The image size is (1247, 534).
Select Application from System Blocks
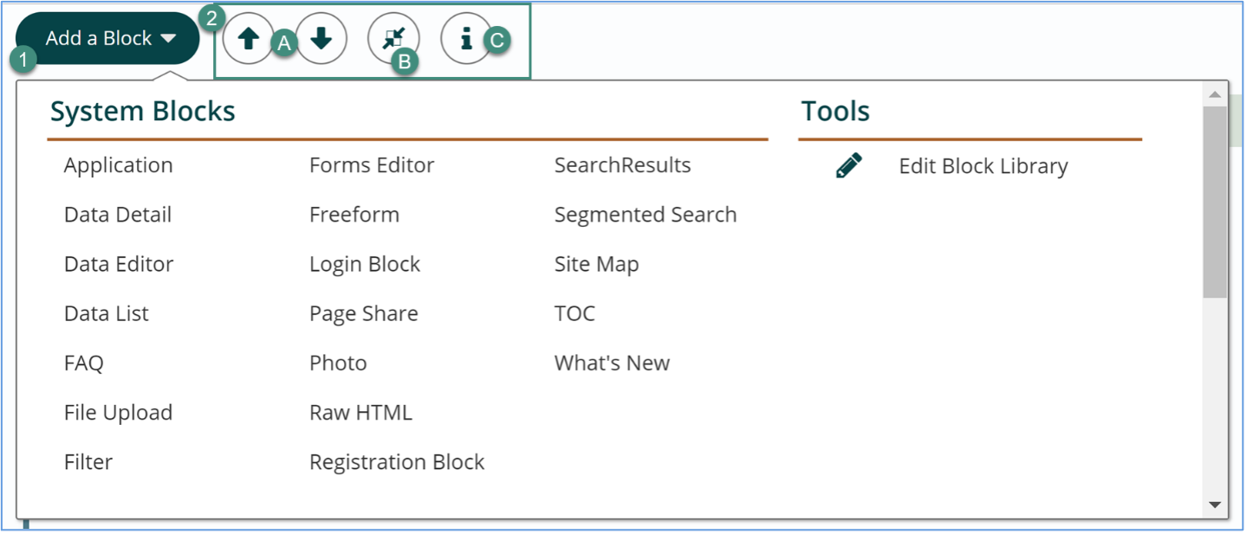[x=117, y=164]
